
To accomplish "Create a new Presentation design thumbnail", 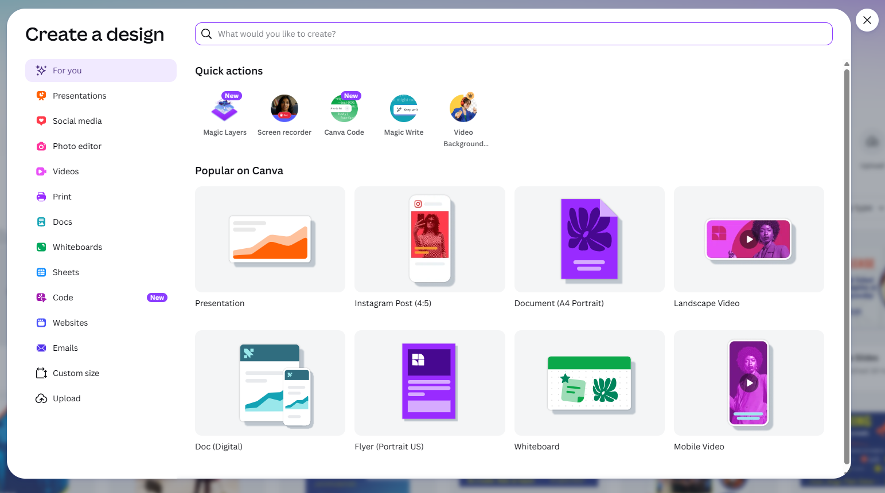I will click(x=270, y=239).
